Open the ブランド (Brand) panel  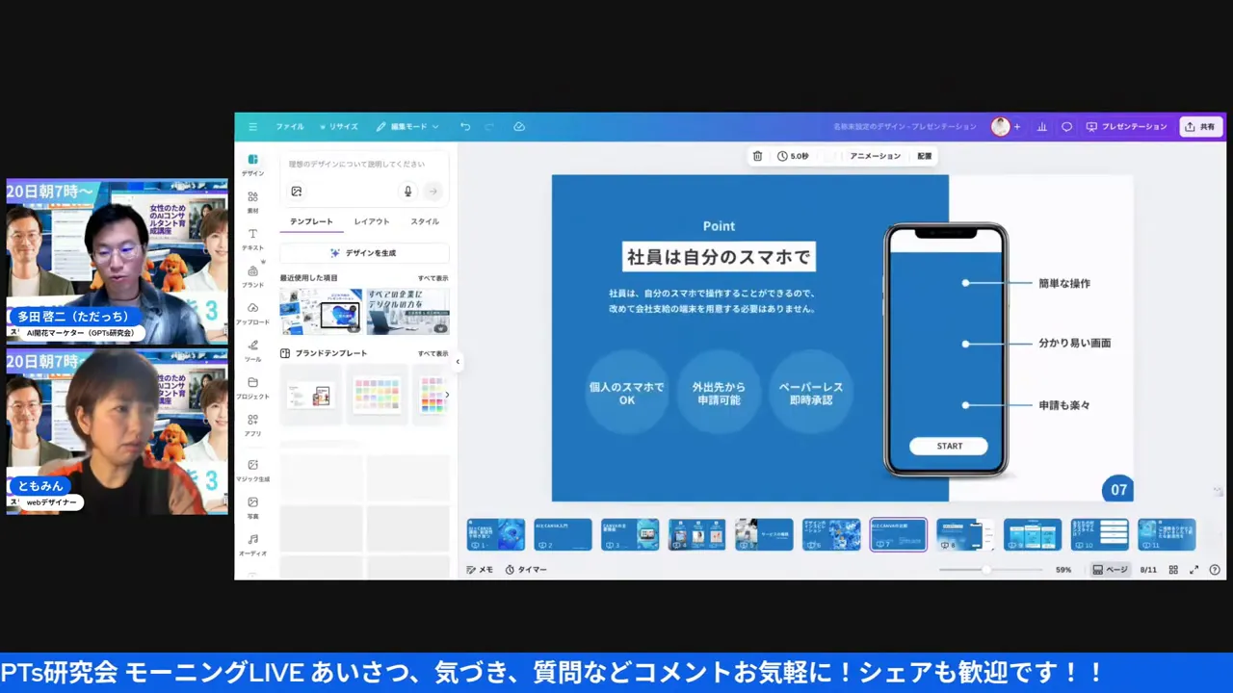(252, 278)
